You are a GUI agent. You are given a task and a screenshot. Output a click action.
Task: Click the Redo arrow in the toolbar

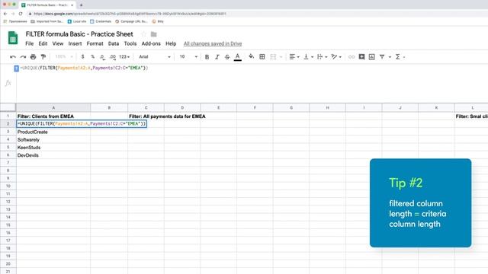pos(23,57)
